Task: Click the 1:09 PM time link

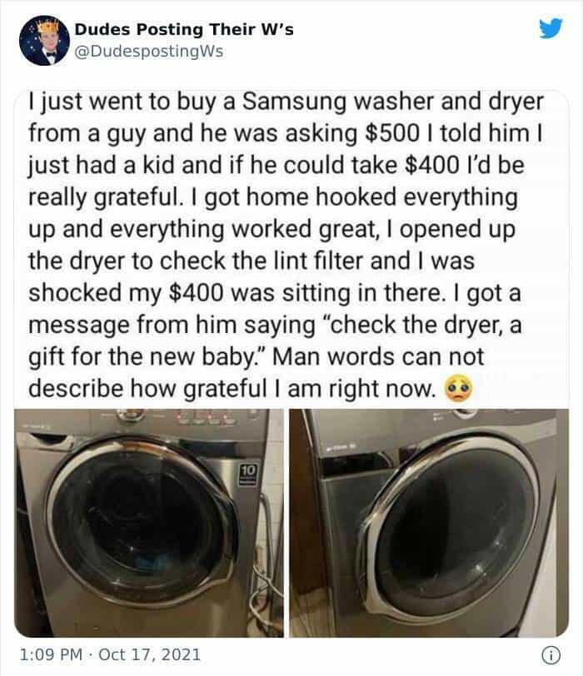Action: pos(51,654)
